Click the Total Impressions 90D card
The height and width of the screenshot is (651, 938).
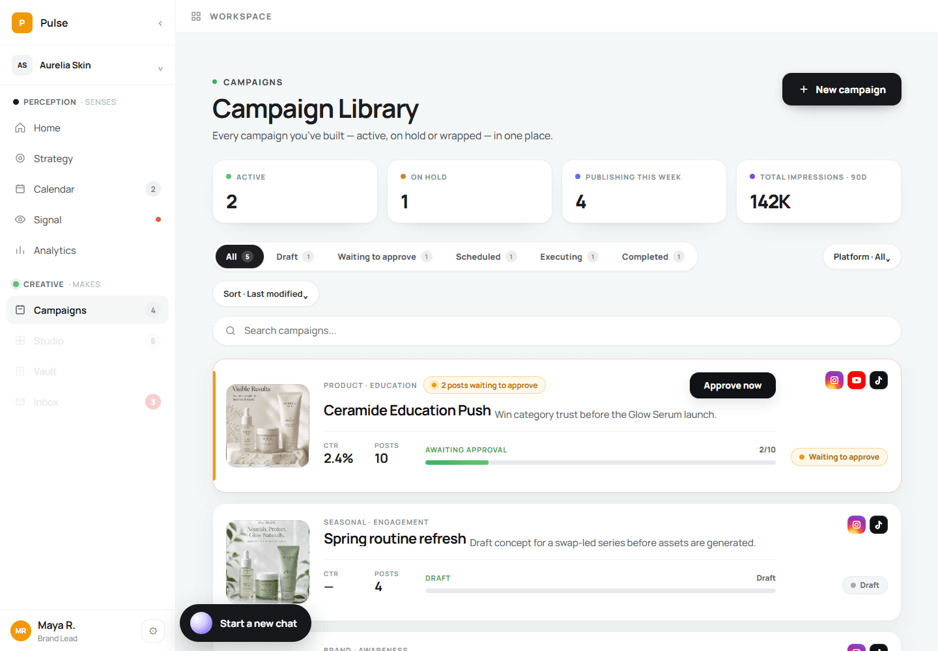coord(819,191)
